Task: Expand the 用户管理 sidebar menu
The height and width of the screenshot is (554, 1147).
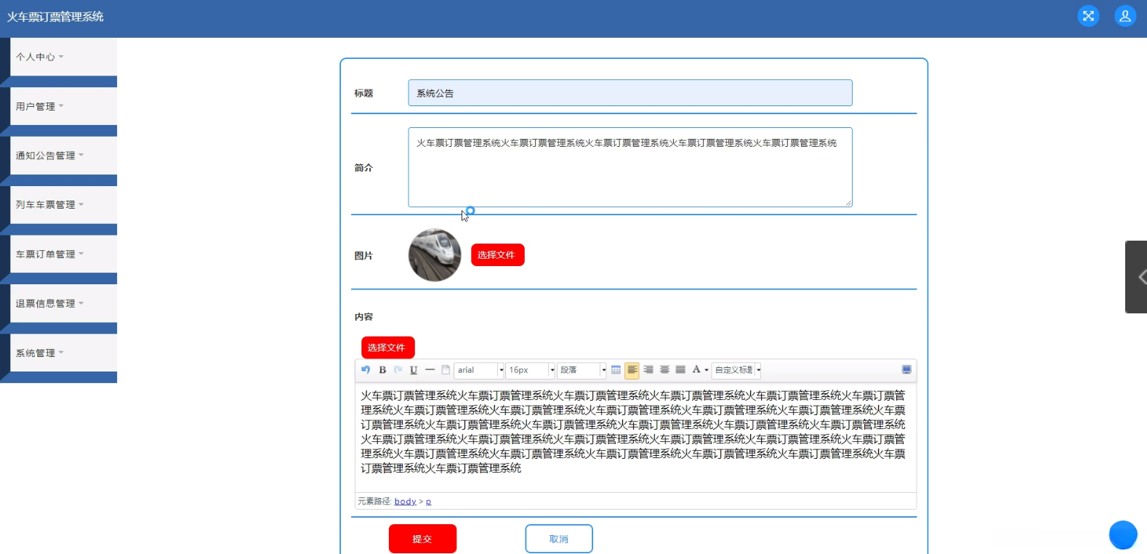Action: coord(63,106)
